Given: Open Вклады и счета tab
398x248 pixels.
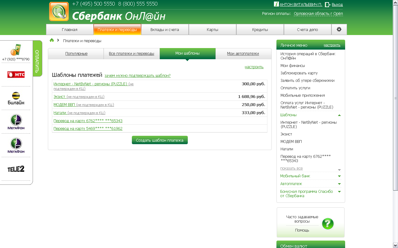Looking at the screenshot, I should 165,29.
